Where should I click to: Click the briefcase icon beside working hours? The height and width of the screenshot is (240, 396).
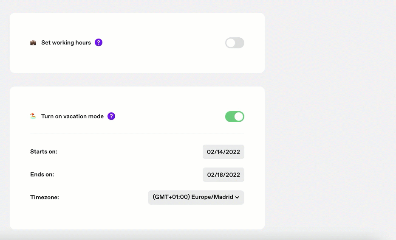coord(33,42)
